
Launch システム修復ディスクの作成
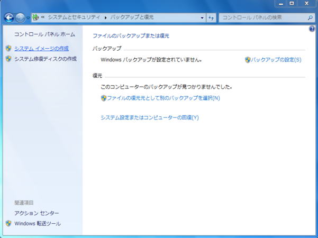[45, 59]
